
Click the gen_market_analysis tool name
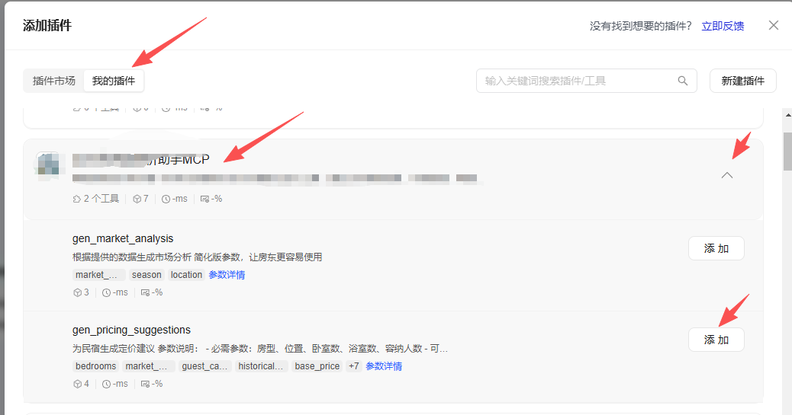(123, 238)
